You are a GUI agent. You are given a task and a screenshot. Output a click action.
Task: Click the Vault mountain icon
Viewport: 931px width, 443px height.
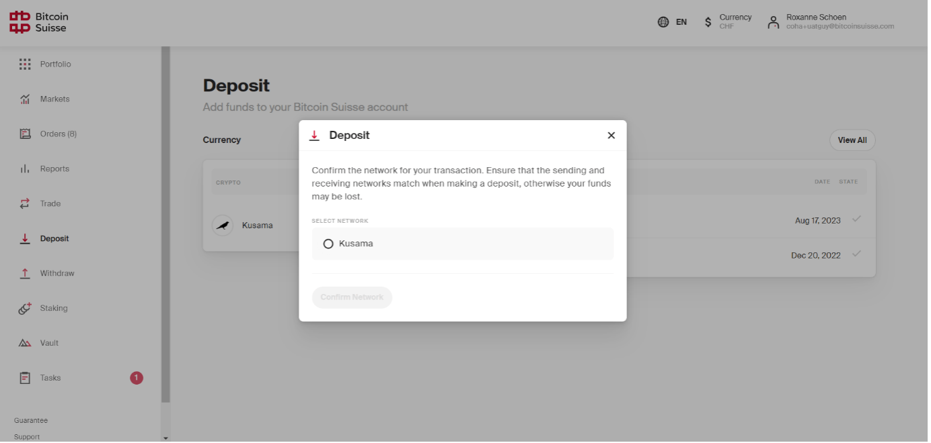point(25,343)
